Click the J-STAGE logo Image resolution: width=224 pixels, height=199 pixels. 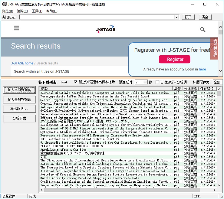106,29
